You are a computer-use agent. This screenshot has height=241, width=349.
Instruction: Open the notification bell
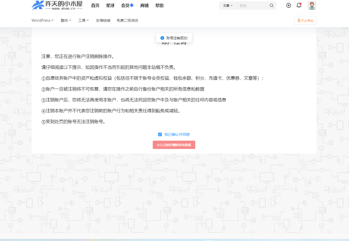coord(299,5)
